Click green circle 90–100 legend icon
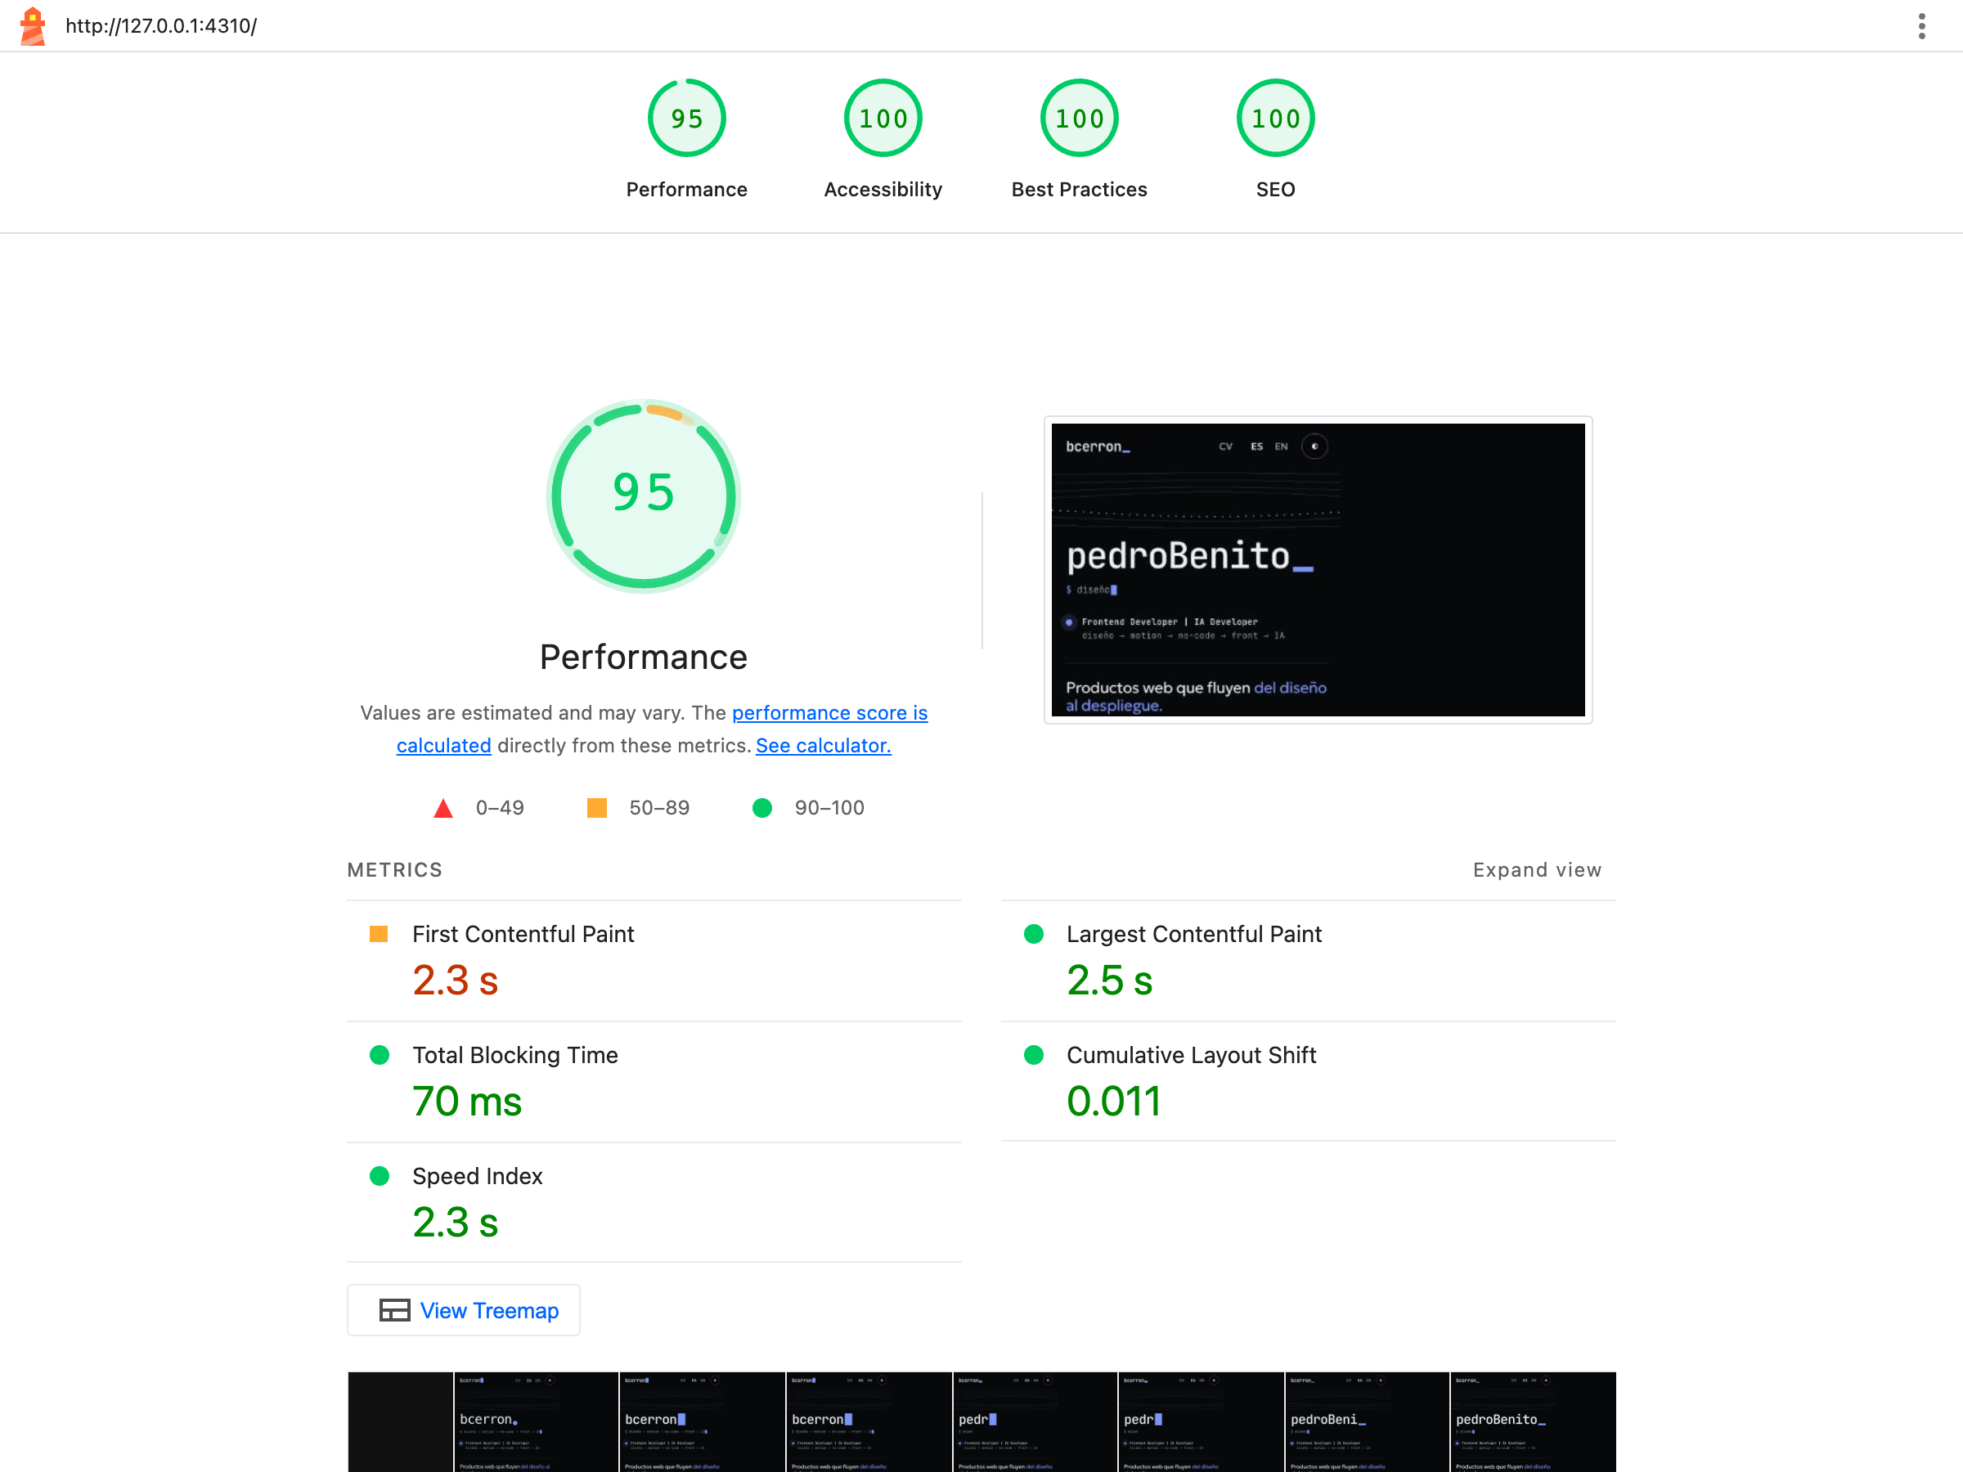The image size is (1963, 1472). pos(761,807)
